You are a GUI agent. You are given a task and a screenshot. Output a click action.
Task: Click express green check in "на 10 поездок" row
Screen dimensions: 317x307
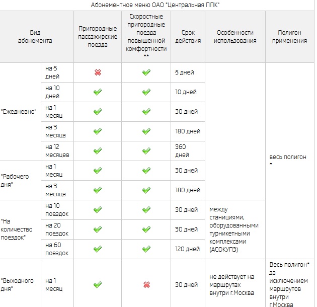pyautogui.click(x=146, y=210)
